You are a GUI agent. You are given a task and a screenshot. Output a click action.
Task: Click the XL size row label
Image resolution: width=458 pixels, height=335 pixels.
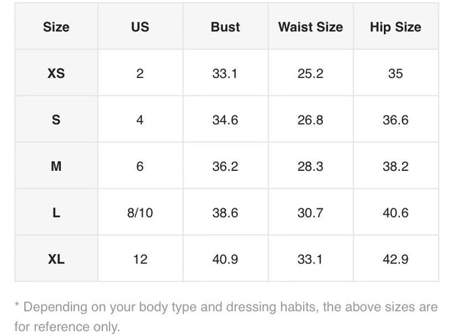56,259
